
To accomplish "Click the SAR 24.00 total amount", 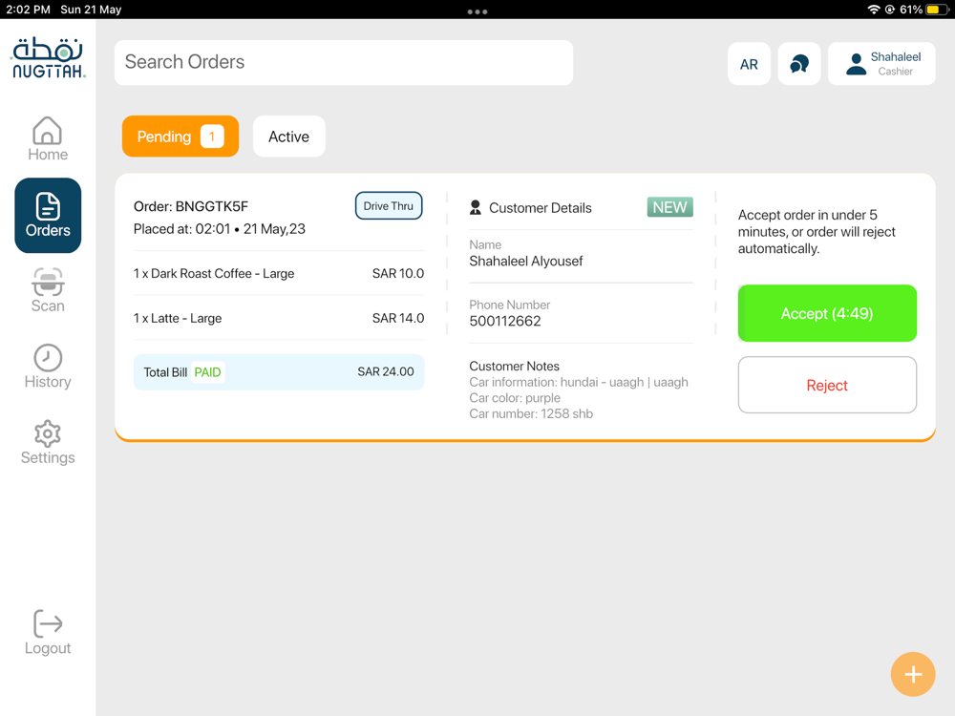I will click(x=386, y=371).
